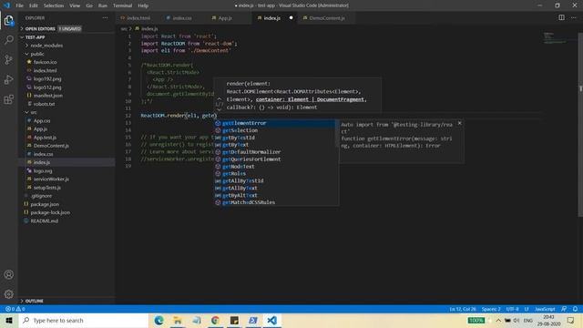Viewport: 583px width, 328px height.
Task: Open Google Chrome from the taskbar
Action: (x=215, y=320)
